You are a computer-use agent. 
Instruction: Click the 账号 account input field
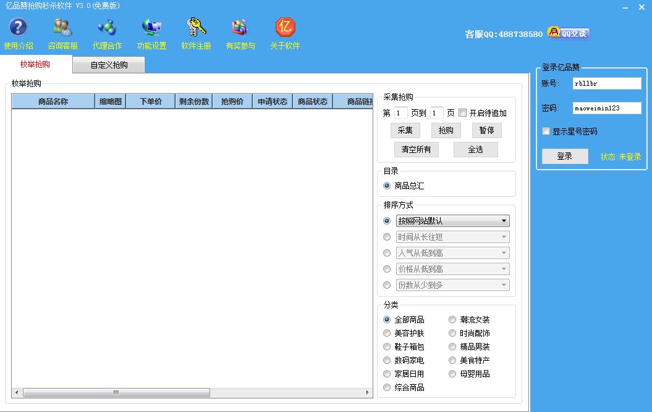(606, 83)
